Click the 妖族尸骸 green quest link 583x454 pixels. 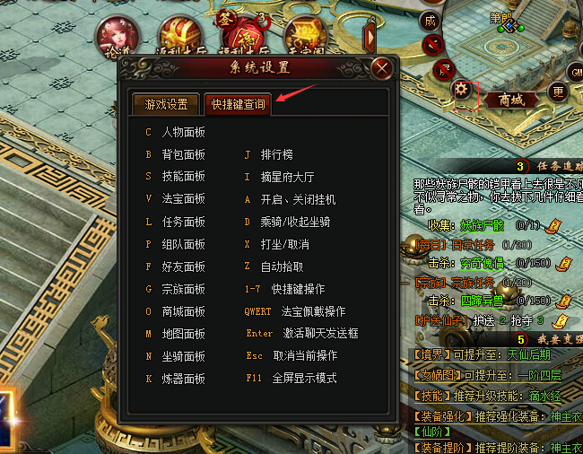click(483, 226)
